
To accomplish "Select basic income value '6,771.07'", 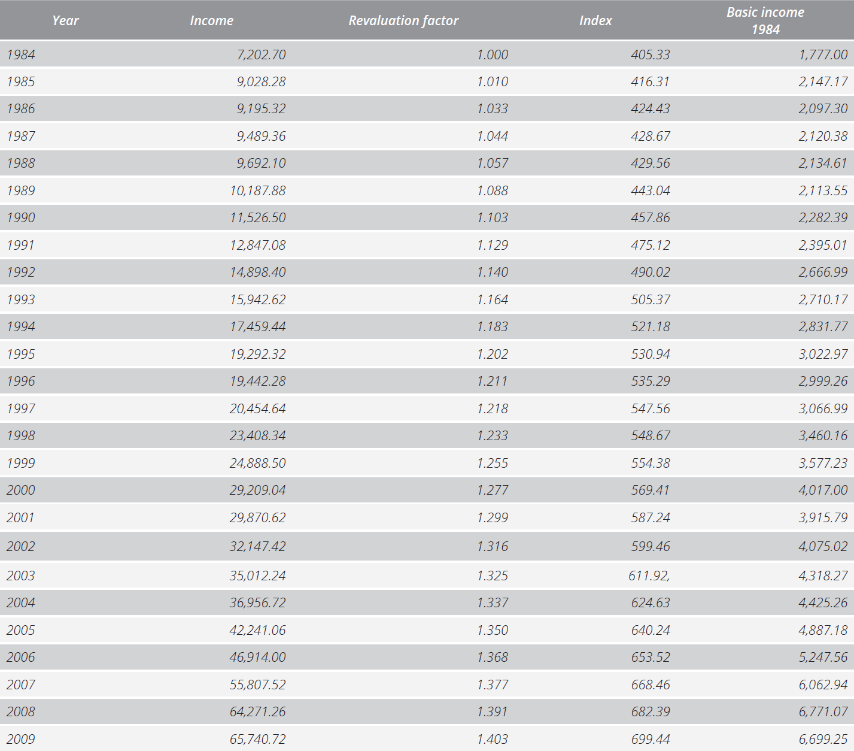I will click(x=823, y=711).
